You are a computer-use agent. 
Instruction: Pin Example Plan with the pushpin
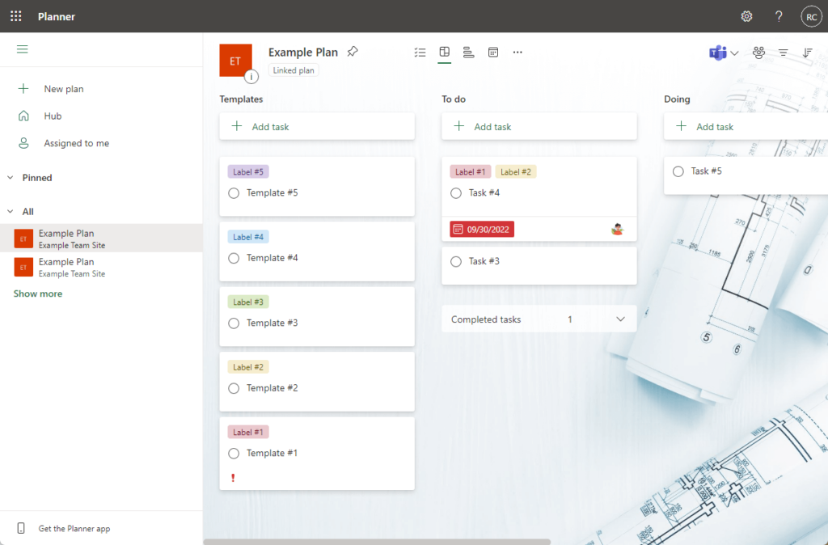click(x=353, y=52)
